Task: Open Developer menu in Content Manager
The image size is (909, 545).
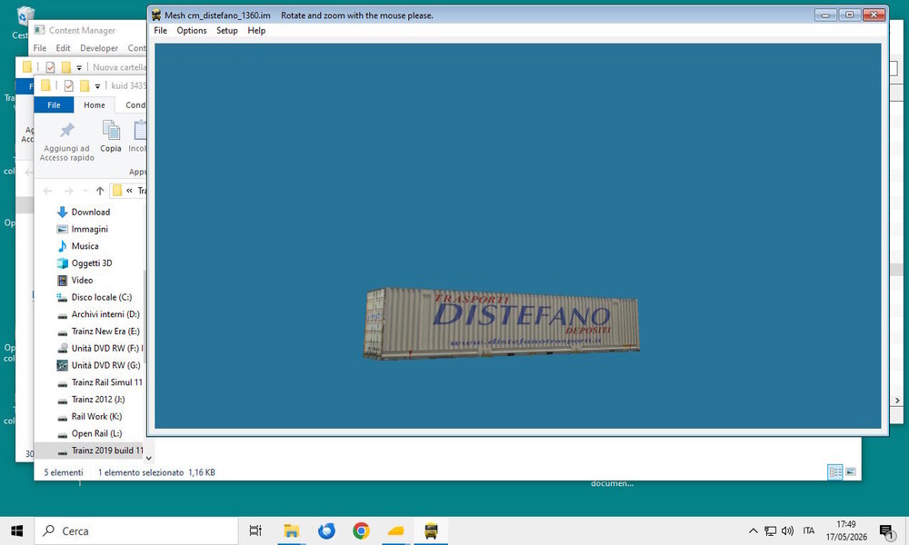Action: click(x=98, y=48)
